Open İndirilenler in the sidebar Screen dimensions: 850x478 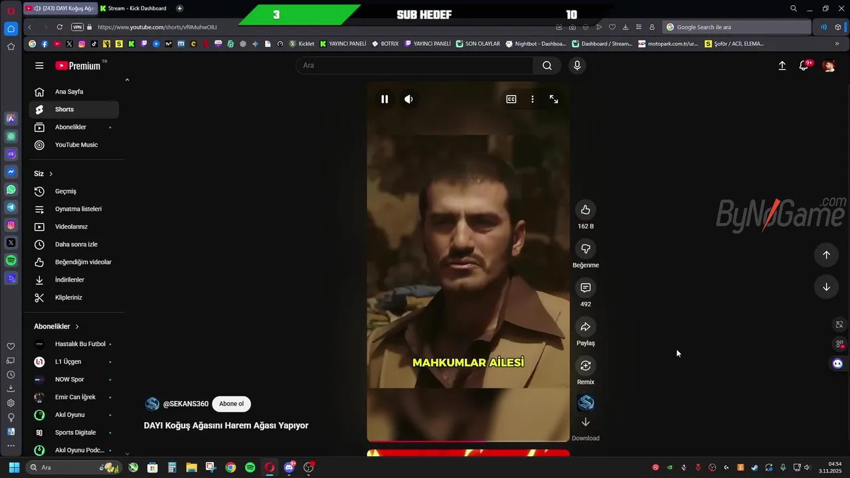[74, 280]
